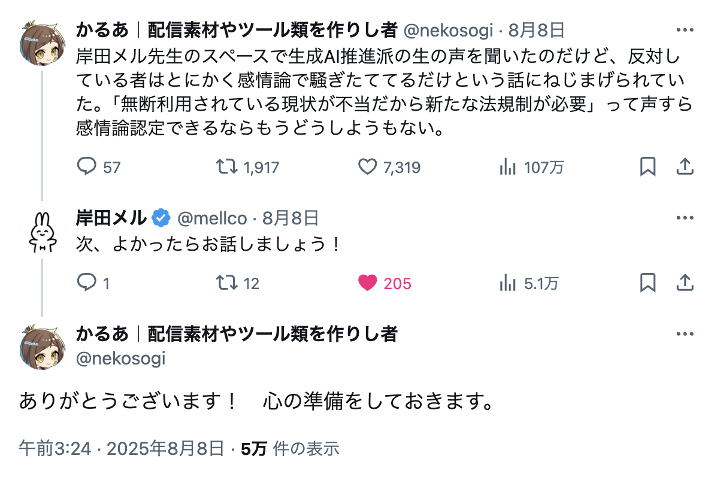Unlike 岸田メル's post with 205 likes
The image size is (714, 480).
[x=367, y=282]
